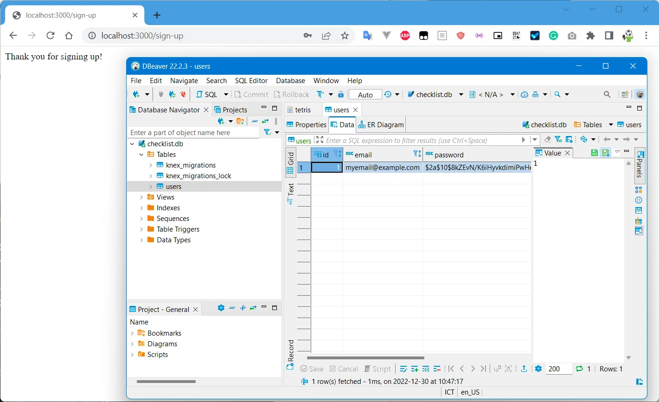The height and width of the screenshot is (402, 659).
Task: Click the apply filter play arrow
Action: tap(524, 140)
